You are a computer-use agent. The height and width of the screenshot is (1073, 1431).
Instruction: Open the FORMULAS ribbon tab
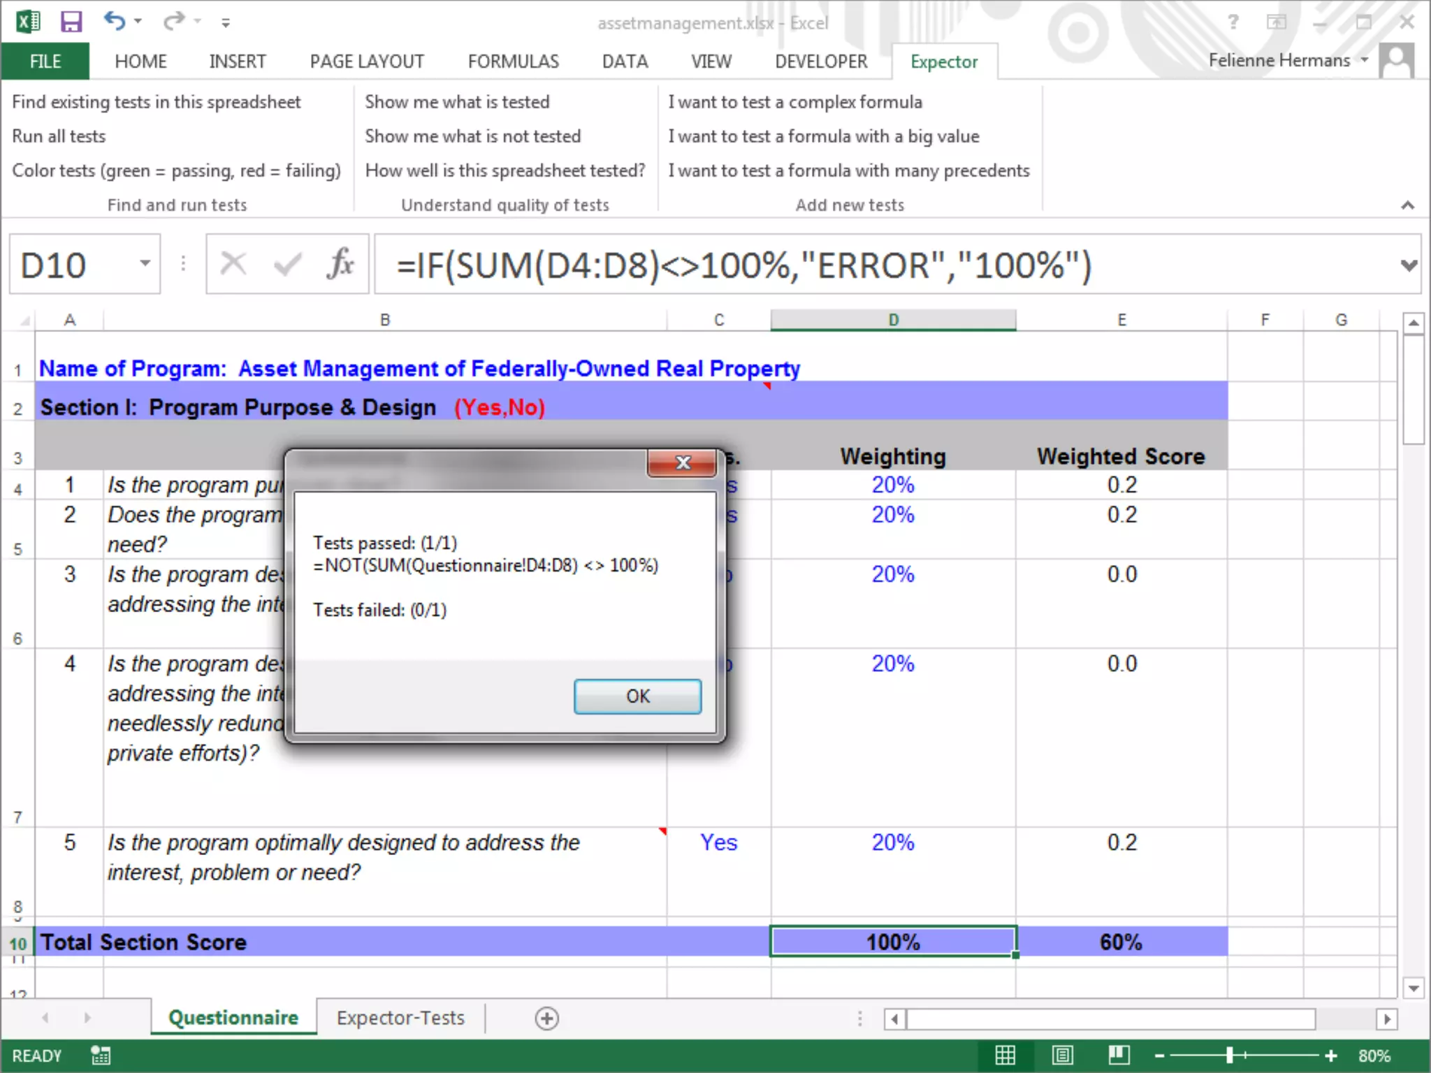tap(513, 61)
